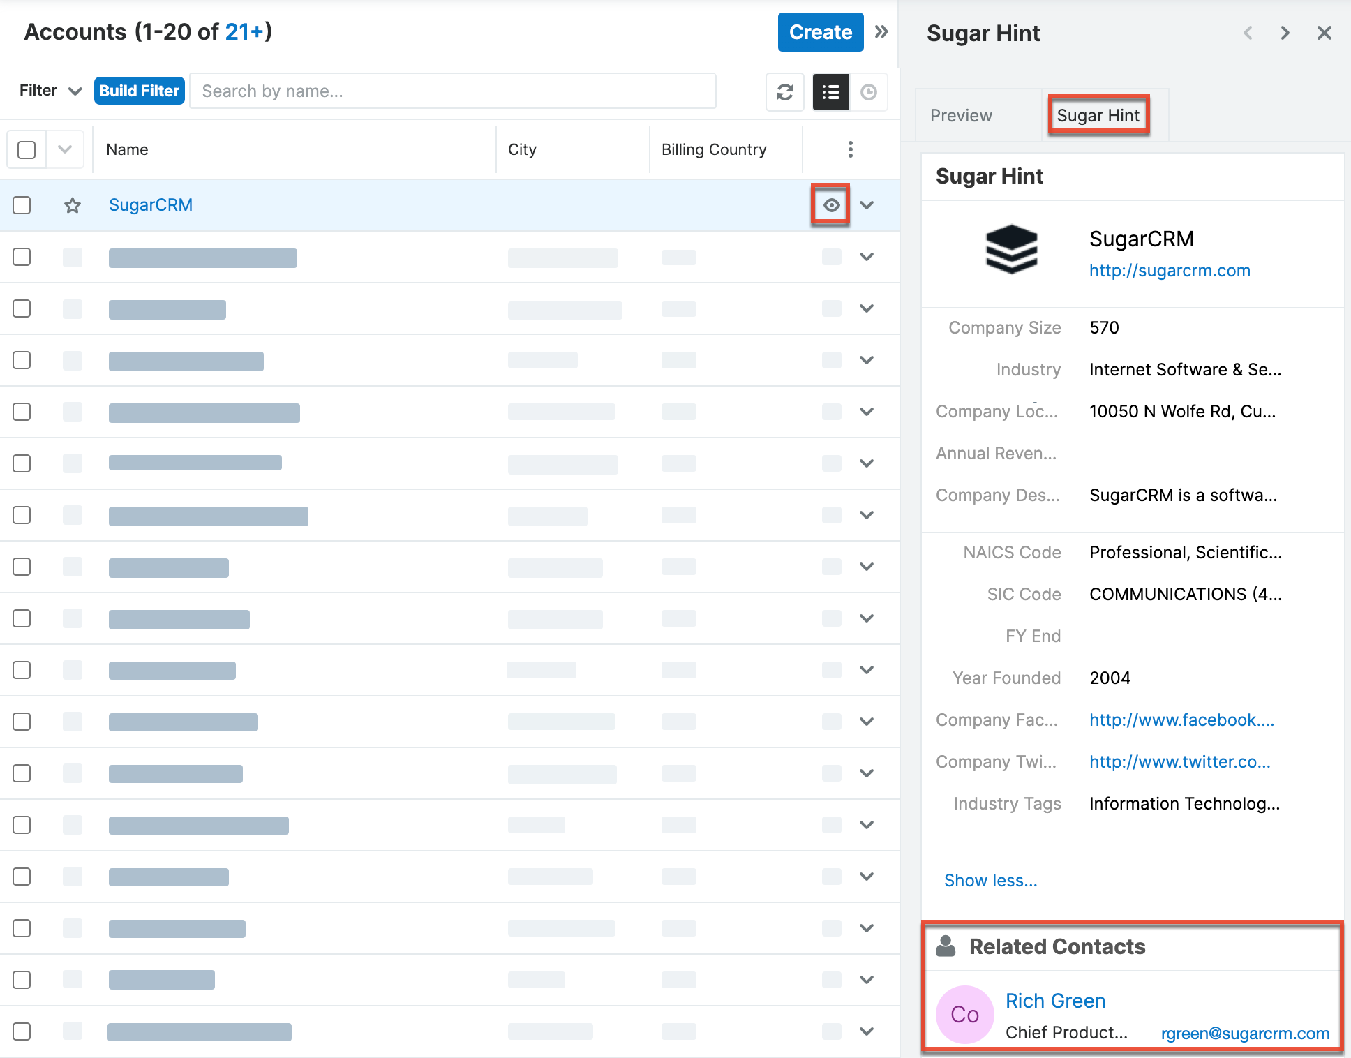The height and width of the screenshot is (1058, 1351).
Task: Select the checkbox in the last row
Action: coord(22,1031)
